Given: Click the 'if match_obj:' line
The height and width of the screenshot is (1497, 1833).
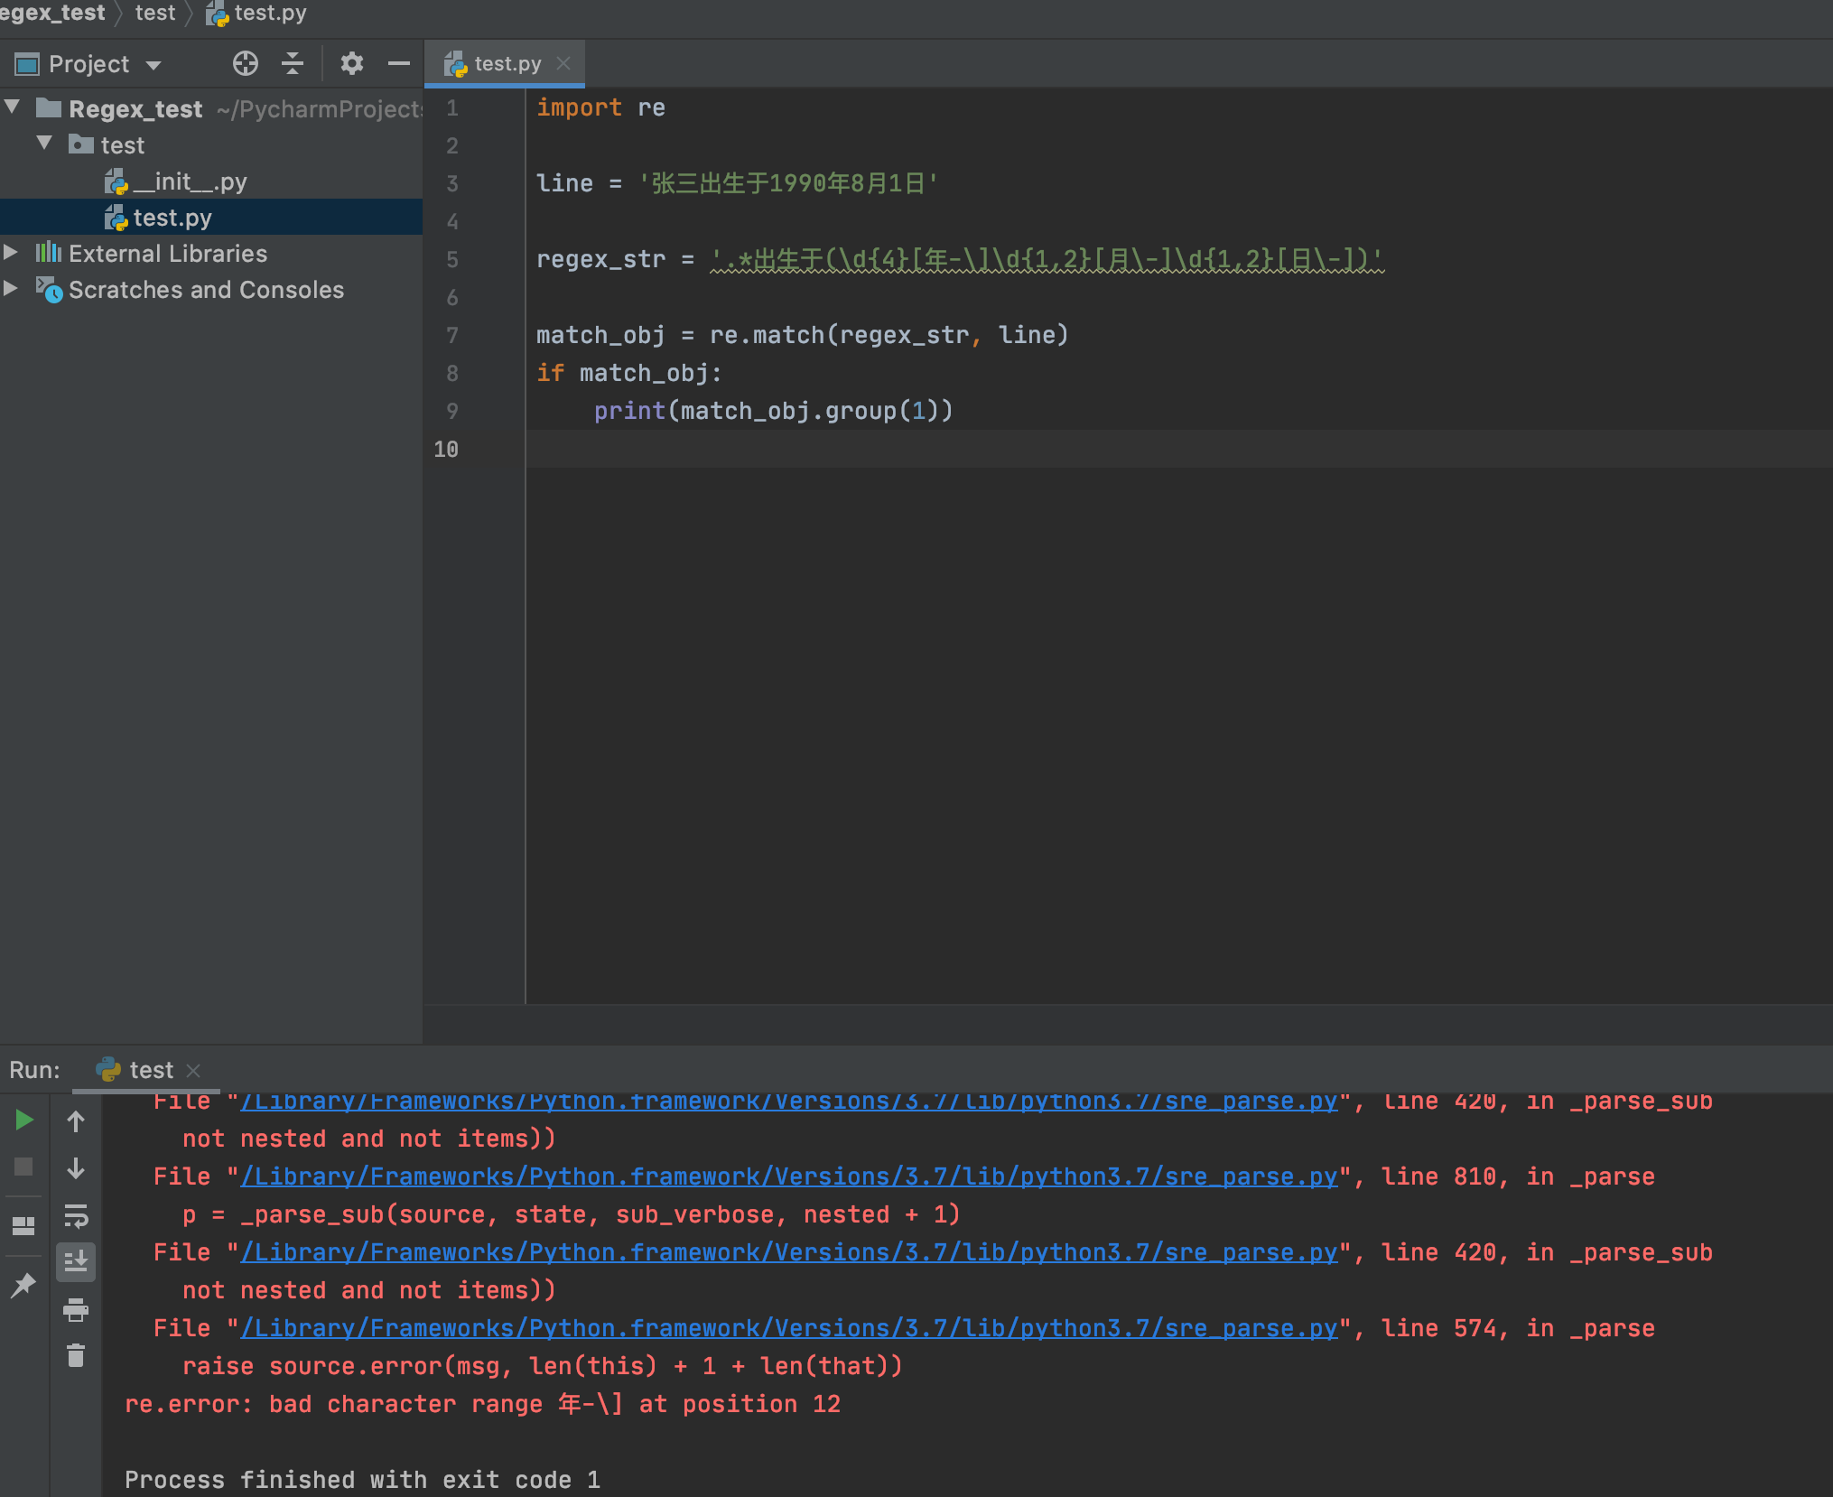Looking at the screenshot, I should tap(629, 373).
